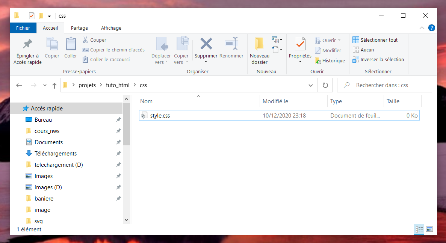Open the easy access dropdown
446x243 pixels.
coord(277,50)
